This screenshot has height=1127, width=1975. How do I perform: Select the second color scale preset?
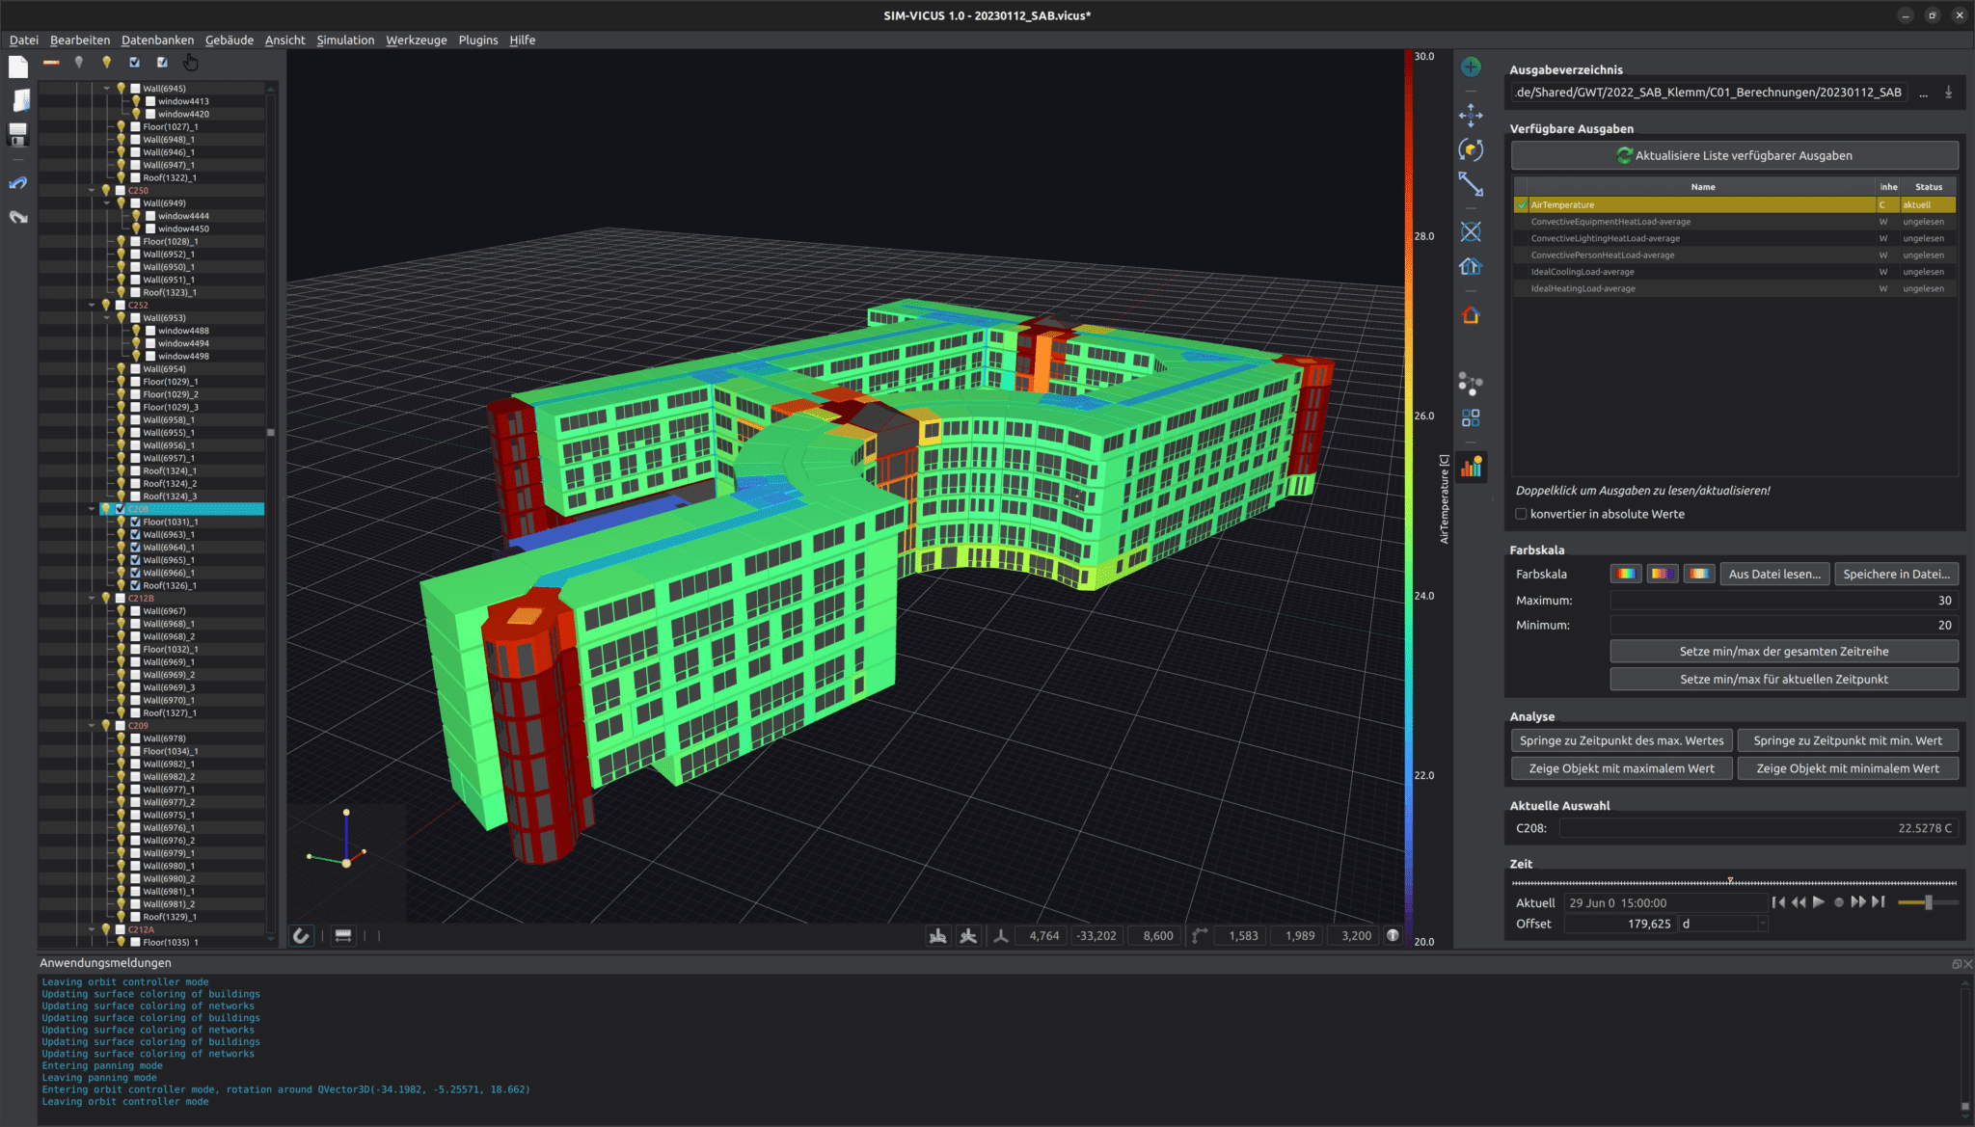(1662, 574)
